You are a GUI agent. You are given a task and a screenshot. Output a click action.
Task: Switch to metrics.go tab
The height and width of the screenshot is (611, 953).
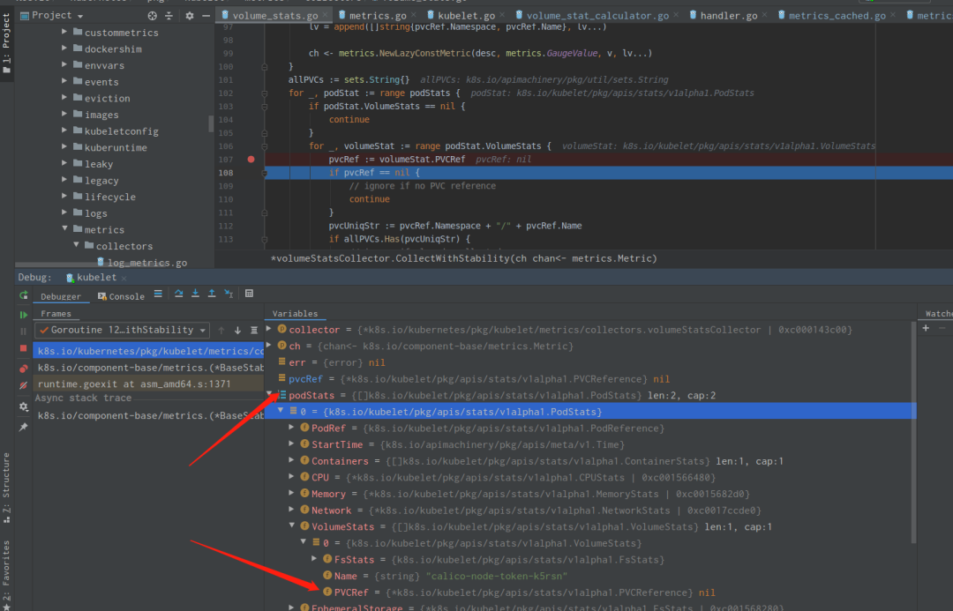[377, 16]
